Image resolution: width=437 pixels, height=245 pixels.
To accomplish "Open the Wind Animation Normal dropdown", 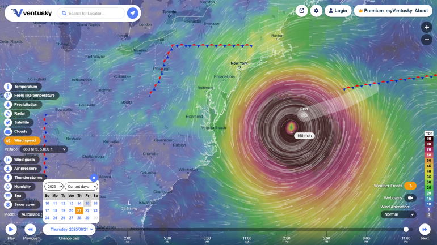I will [x=398, y=214].
